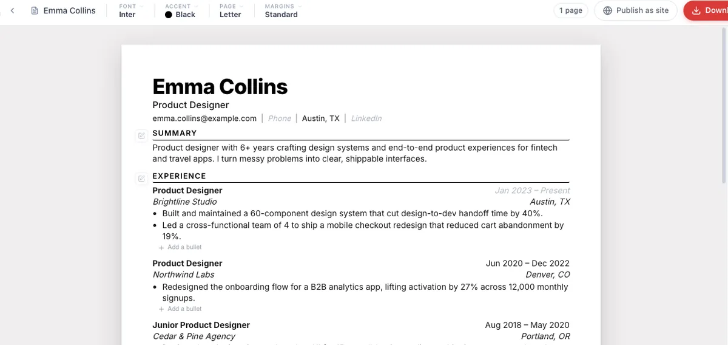This screenshot has height=345, width=728.
Task: Click the Portland, OR location
Action: click(545, 336)
